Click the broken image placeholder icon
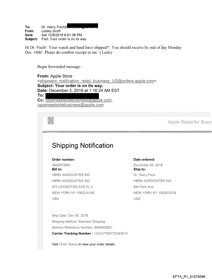Viewport: 212px width, 279px height. 51,121
